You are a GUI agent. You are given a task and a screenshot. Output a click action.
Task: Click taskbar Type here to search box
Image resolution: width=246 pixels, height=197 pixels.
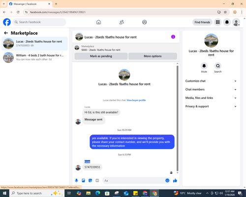click(x=37, y=193)
